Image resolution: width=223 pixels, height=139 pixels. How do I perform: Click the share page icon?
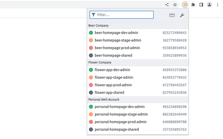point(167,5)
